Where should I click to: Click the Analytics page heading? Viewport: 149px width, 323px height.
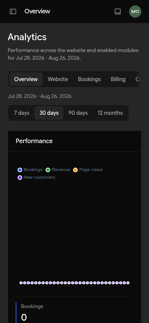(x=27, y=37)
